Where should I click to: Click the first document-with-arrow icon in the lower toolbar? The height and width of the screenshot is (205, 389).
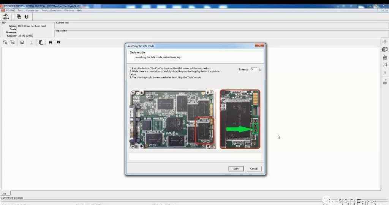(x=5, y=42)
